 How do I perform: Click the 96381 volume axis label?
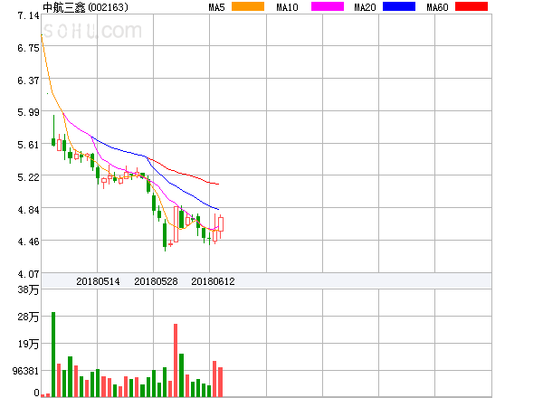coord(25,371)
